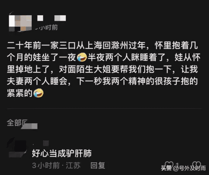Open the post author's pixelated avatar
The image size is (209, 175).
point(20,23)
